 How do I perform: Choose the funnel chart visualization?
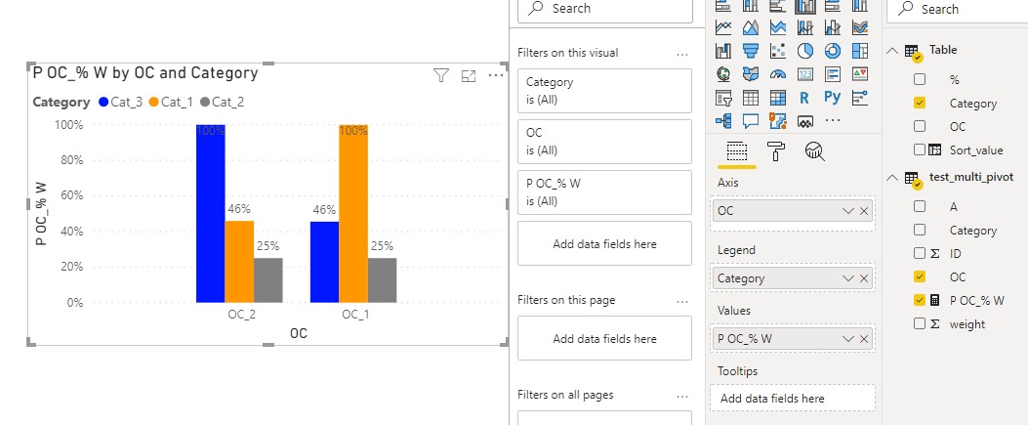click(751, 51)
